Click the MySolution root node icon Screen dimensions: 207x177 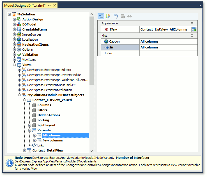(14, 14)
